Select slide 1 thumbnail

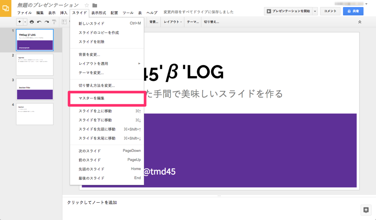pos(35,40)
